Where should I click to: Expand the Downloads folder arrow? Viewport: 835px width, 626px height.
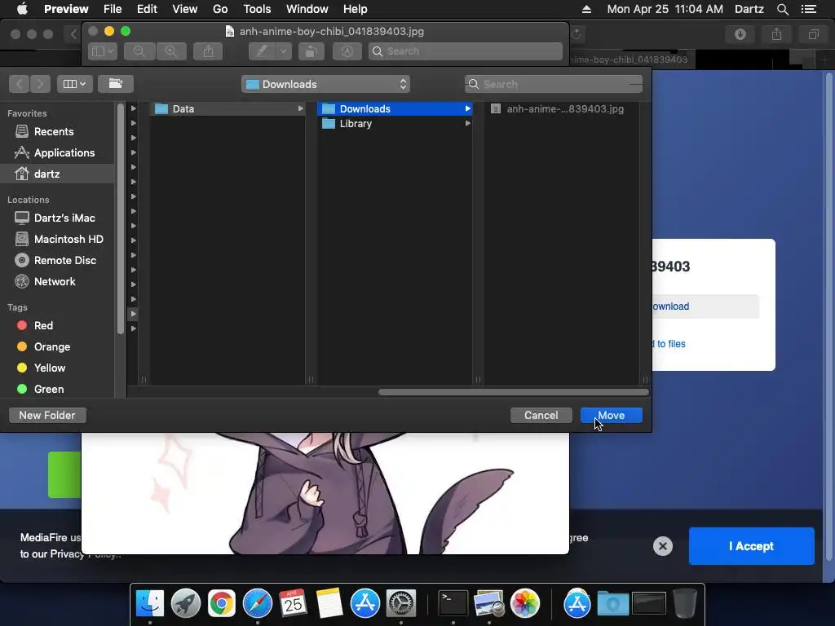coord(467,108)
